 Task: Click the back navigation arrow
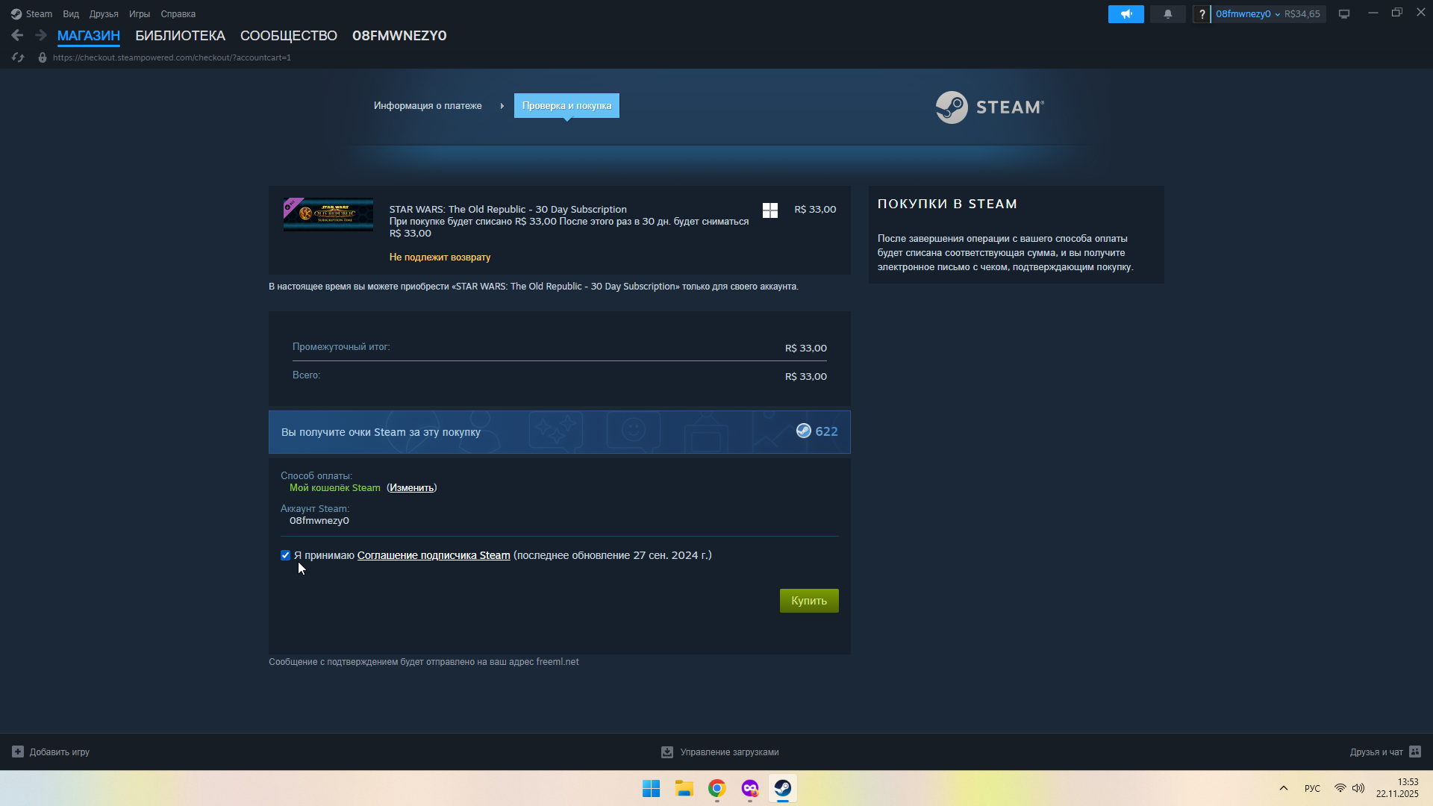pos(17,35)
